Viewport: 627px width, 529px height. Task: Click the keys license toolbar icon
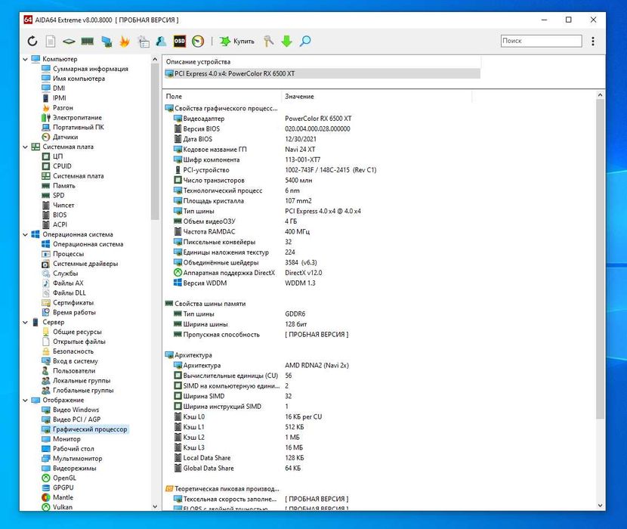(x=269, y=41)
